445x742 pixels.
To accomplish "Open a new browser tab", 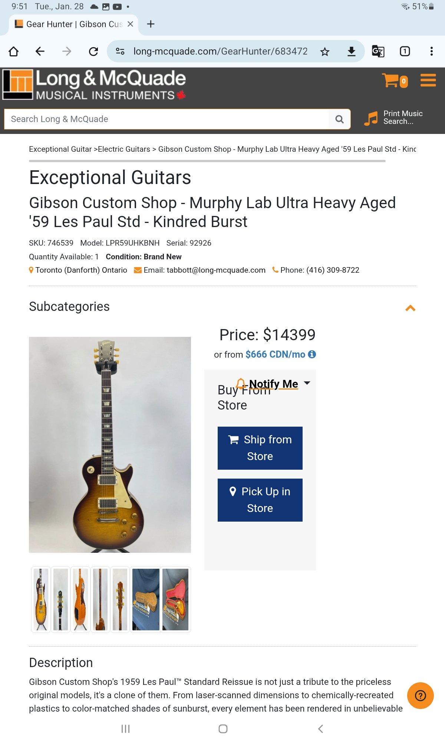I will click(151, 24).
